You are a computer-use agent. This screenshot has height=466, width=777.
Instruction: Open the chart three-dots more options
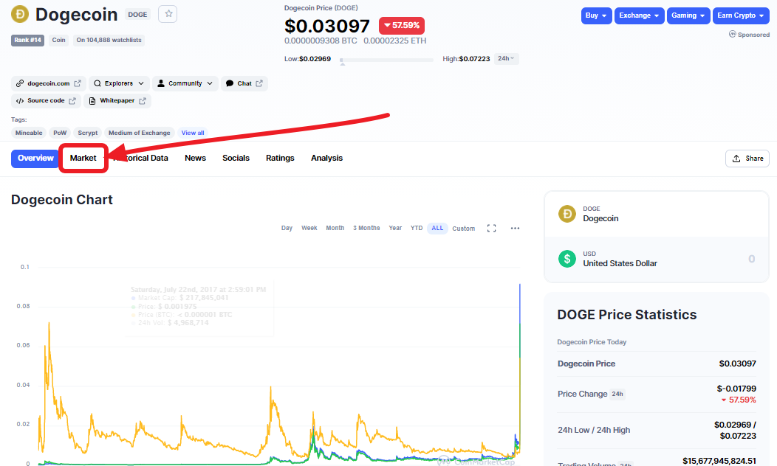point(515,228)
